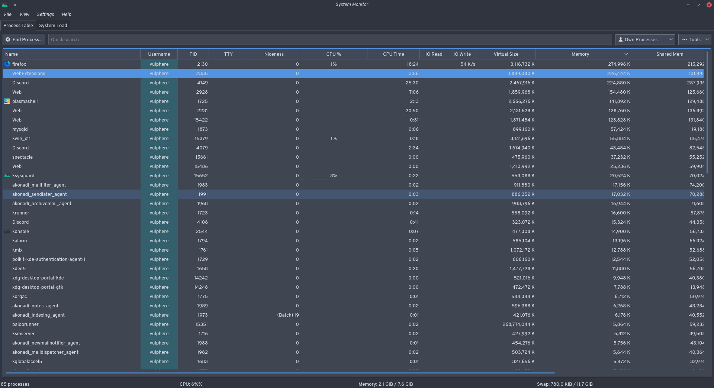714x388 pixels.
Task: Open the Own Processes filter dropdown
Action: point(645,39)
